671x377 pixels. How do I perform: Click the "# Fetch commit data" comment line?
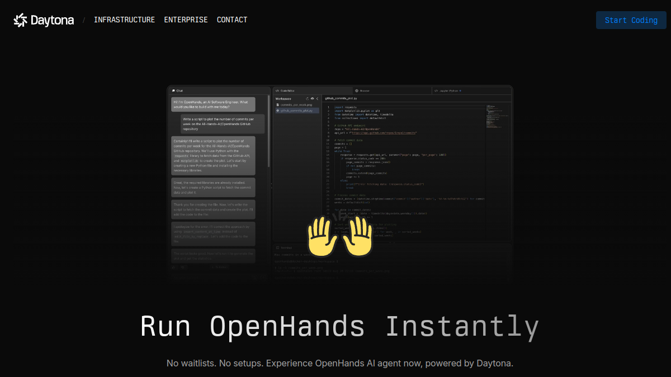(348, 140)
